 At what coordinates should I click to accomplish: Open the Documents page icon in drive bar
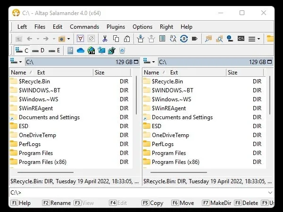[x=70, y=50]
